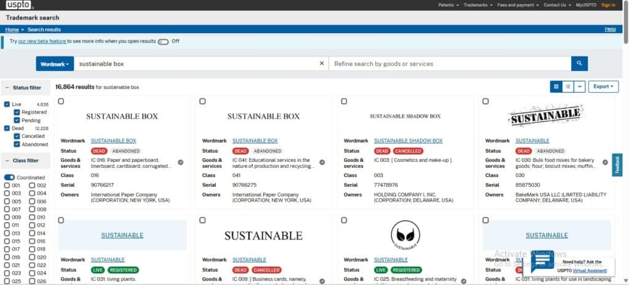
Task: Expand goods details for serial 90766275
Action: [322, 162]
